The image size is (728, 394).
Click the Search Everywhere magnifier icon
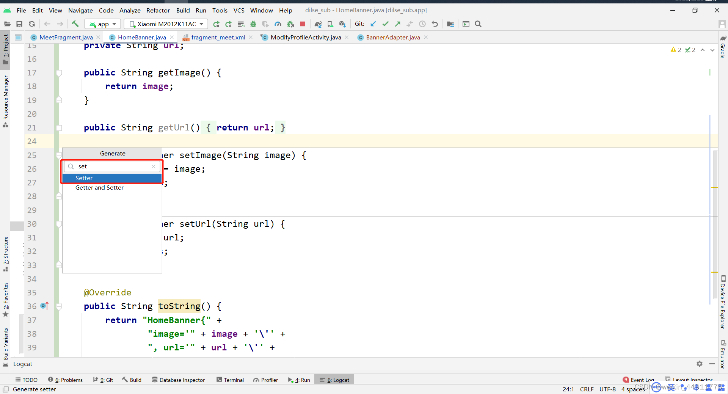tap(478, 24)
